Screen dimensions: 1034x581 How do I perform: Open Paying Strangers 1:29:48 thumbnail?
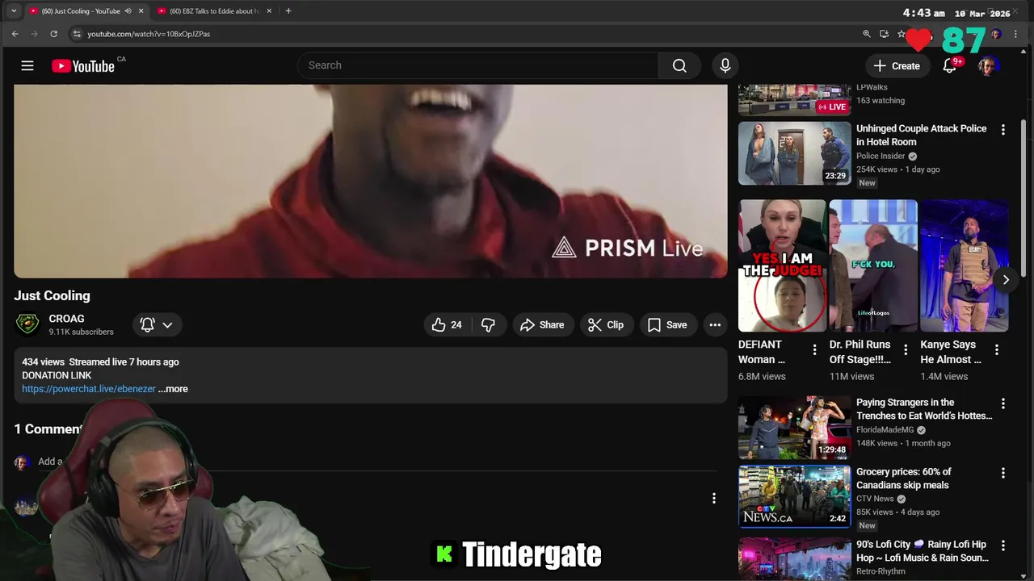click(x=795, y=428)
